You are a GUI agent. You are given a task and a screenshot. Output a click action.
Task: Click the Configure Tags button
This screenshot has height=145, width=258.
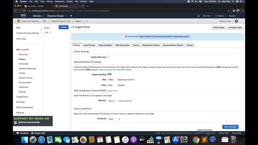coord(235,27)
